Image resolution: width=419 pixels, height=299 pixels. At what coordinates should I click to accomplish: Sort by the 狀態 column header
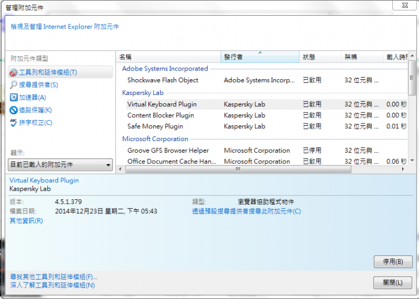pos(320,57)
